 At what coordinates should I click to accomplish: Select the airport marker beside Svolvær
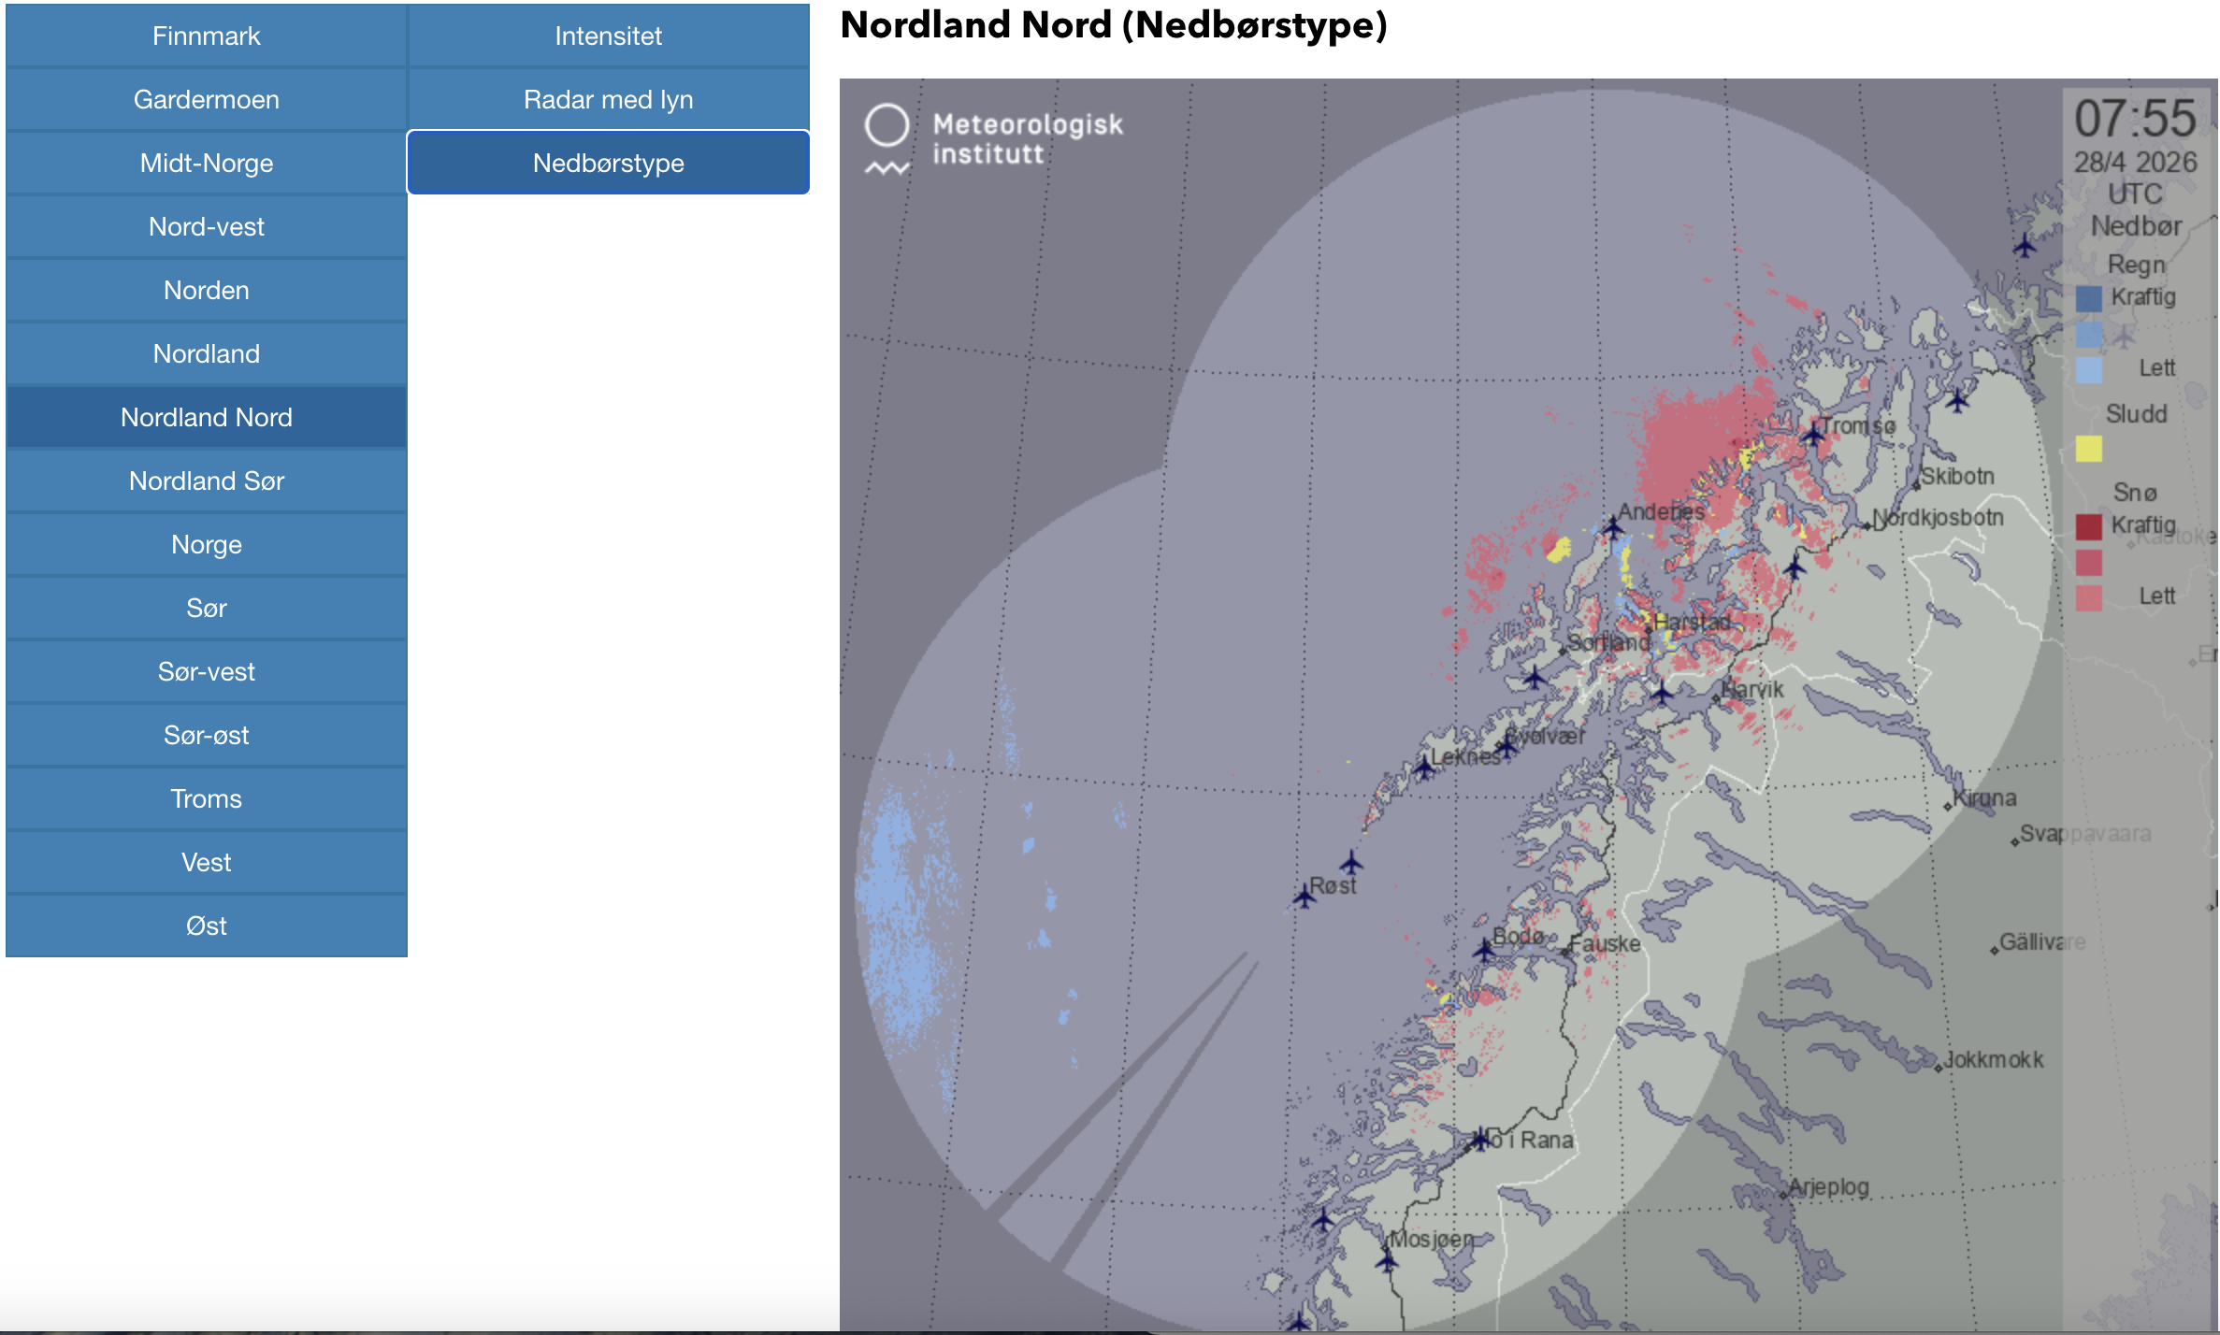(1506, 745)
